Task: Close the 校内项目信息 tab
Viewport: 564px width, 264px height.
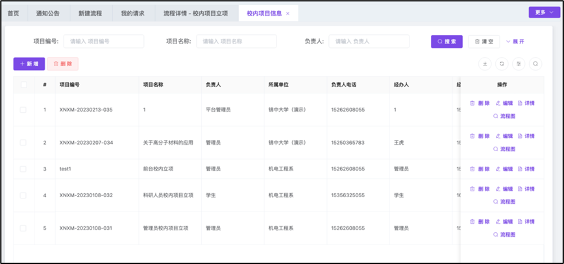Action: [288, 13]
